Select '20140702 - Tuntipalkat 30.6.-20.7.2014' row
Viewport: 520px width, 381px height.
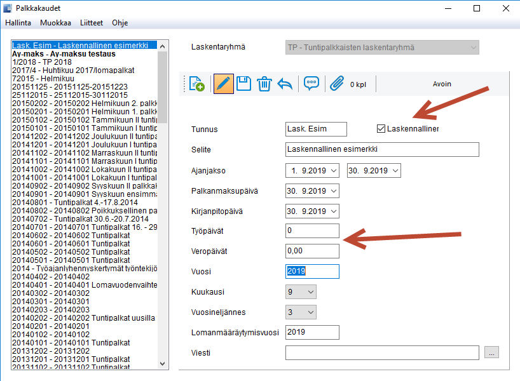pos(85,219)
